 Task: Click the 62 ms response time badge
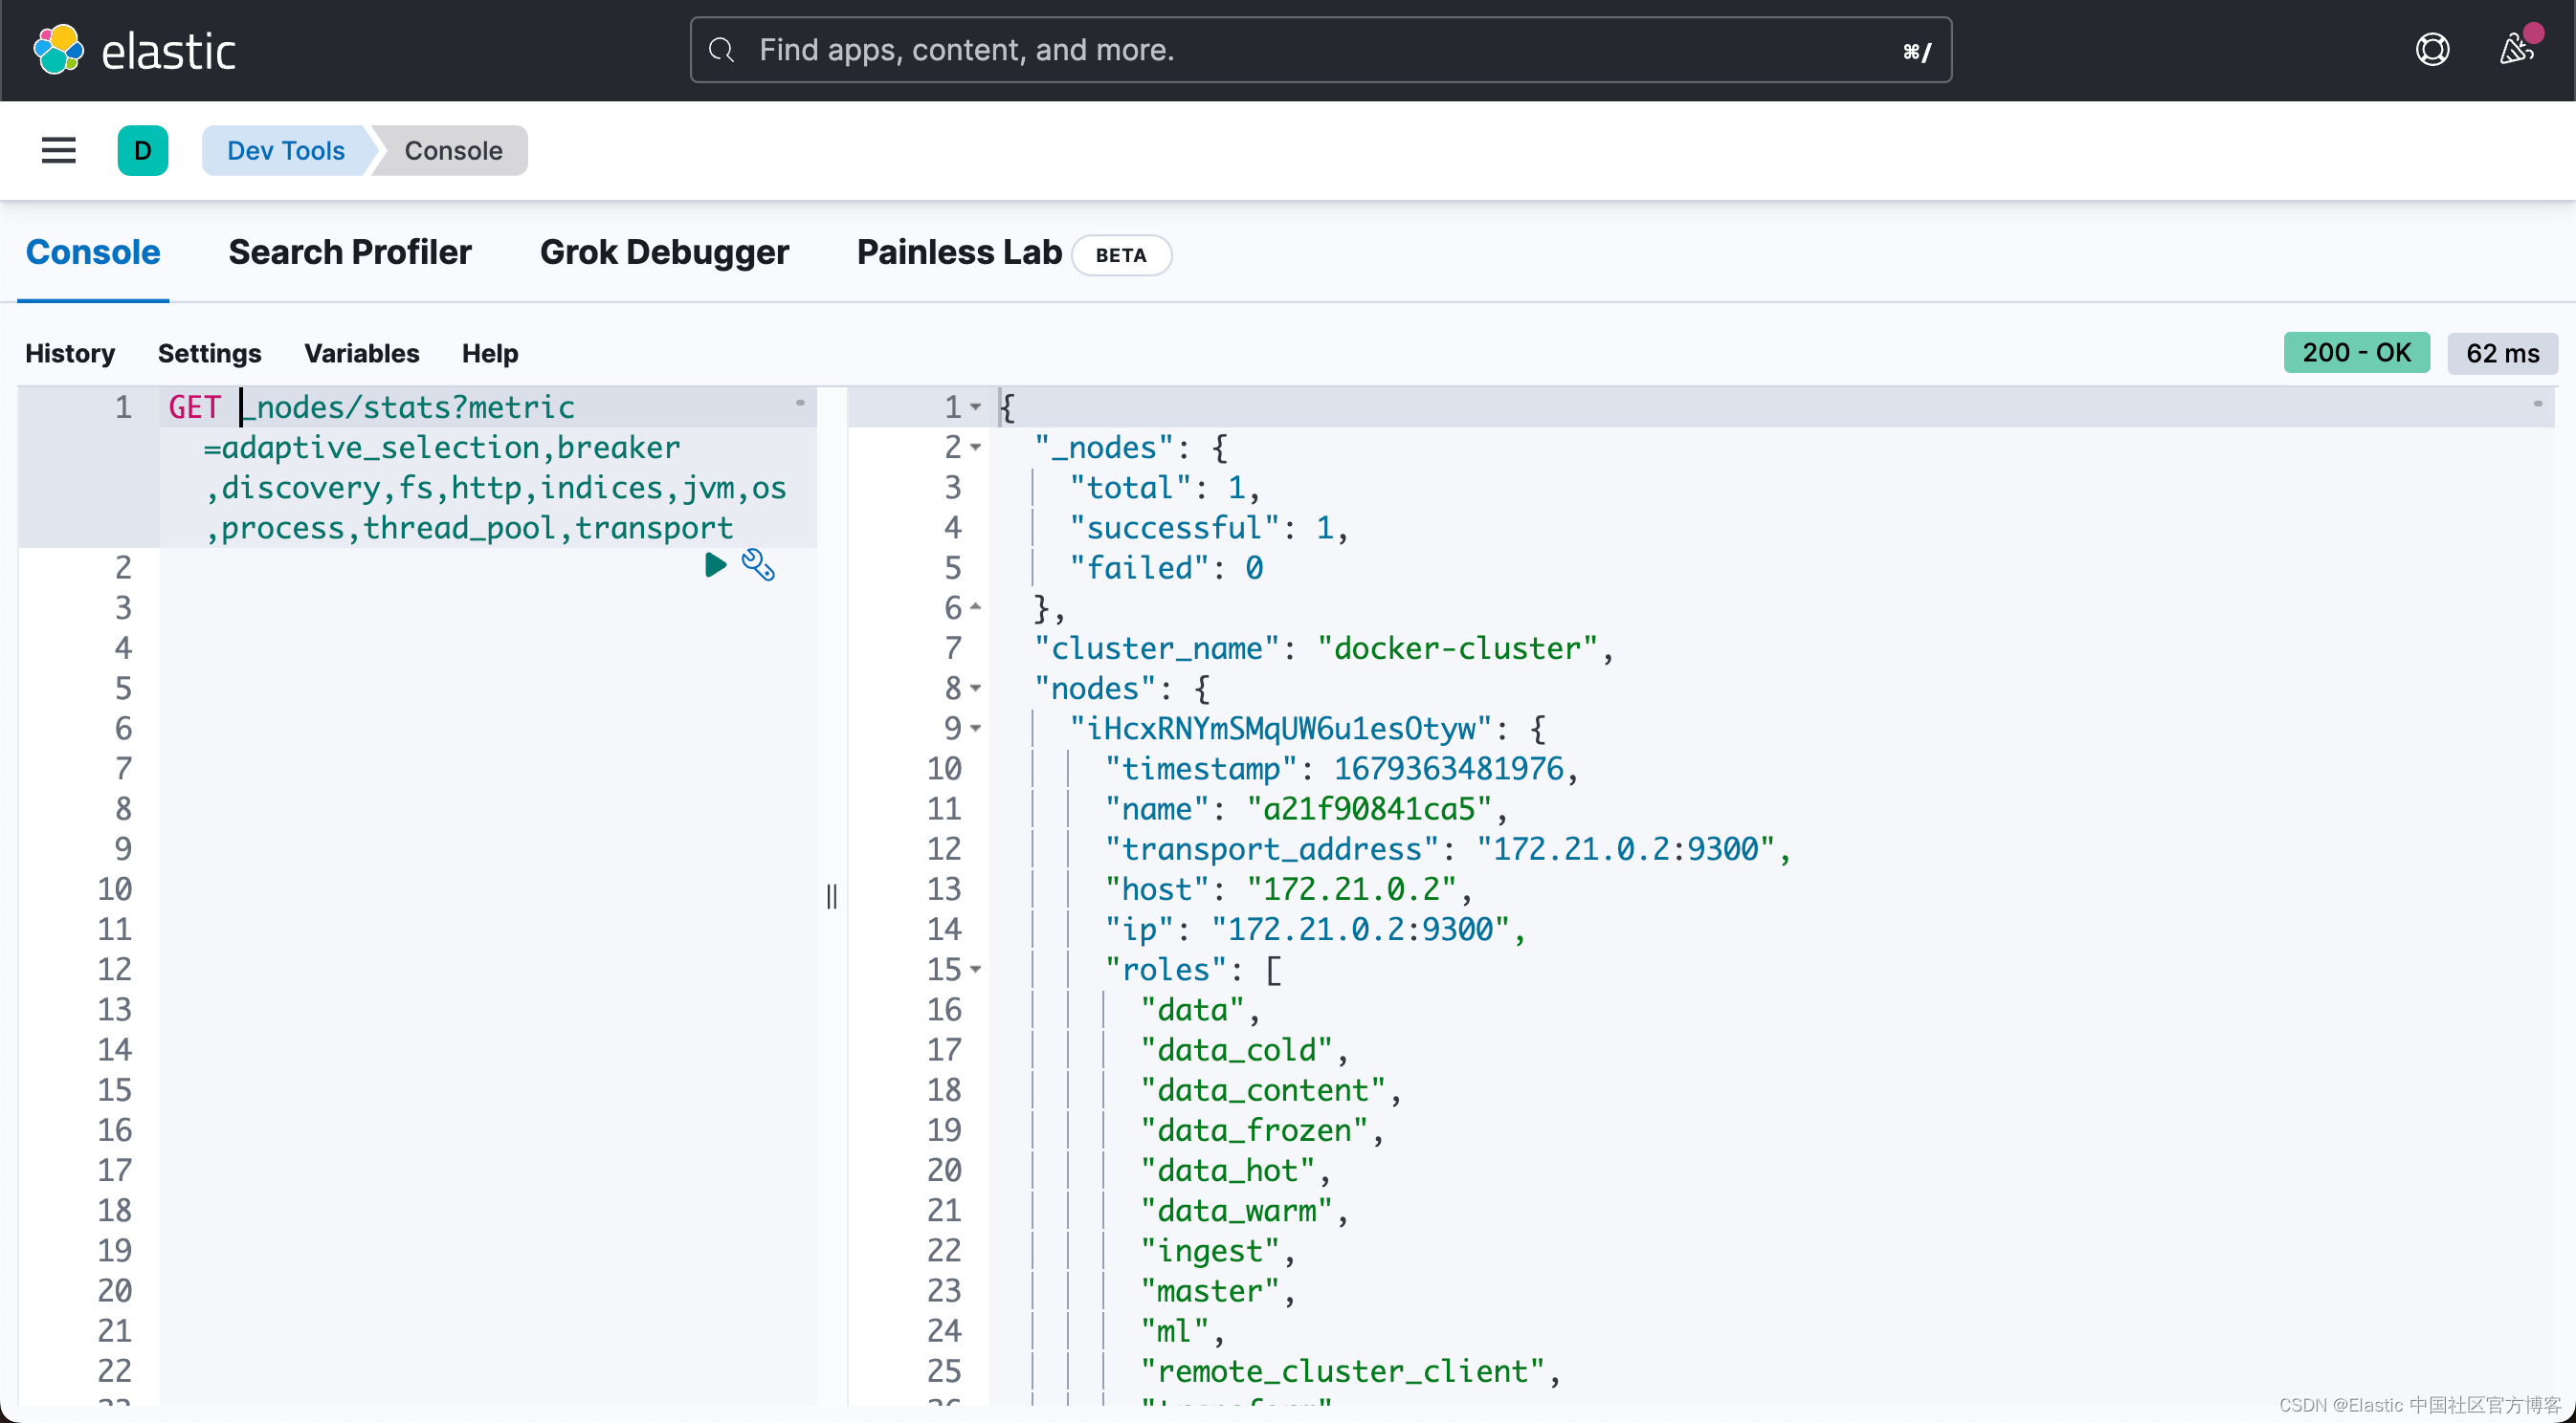[2502, 354]
